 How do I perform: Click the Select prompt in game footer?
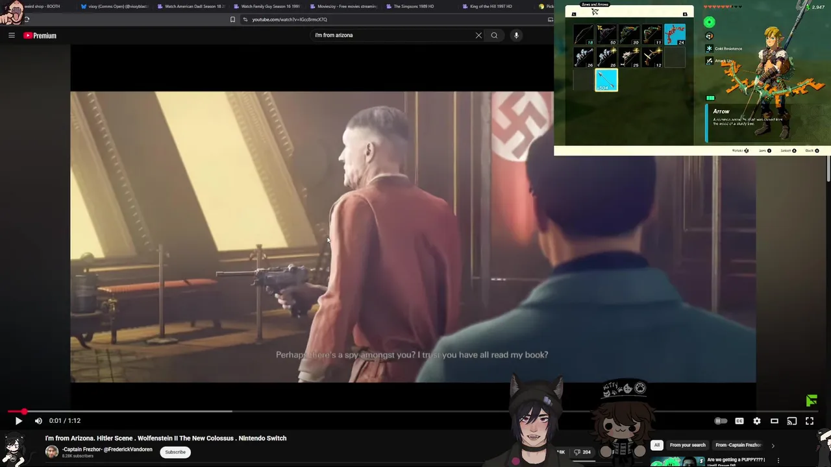click(788, 150)
